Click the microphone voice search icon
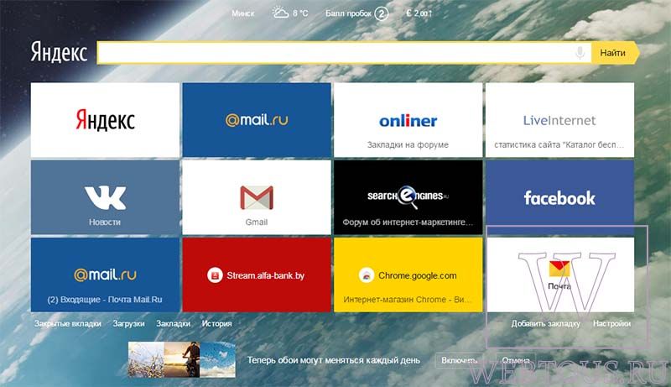 coord(580,53)
